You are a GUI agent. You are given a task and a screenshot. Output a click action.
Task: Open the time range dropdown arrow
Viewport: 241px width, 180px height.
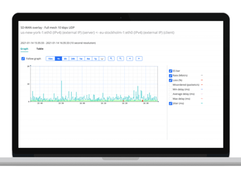(x=102, y=59)
